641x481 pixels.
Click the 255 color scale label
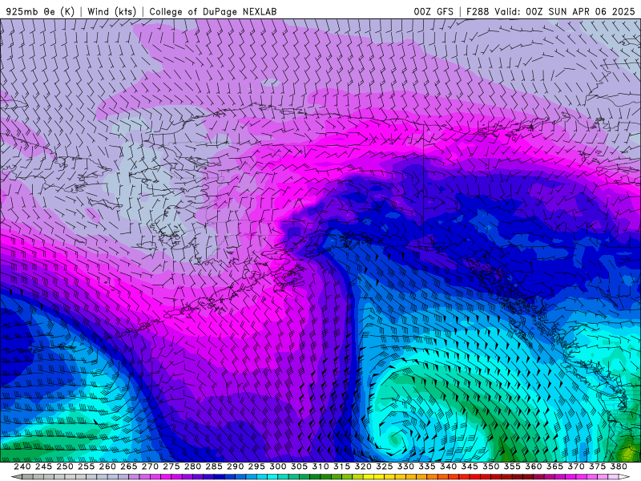tap(86, 467)
